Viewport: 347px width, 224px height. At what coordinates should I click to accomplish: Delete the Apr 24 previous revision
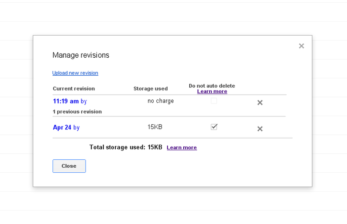coord(260,129)
